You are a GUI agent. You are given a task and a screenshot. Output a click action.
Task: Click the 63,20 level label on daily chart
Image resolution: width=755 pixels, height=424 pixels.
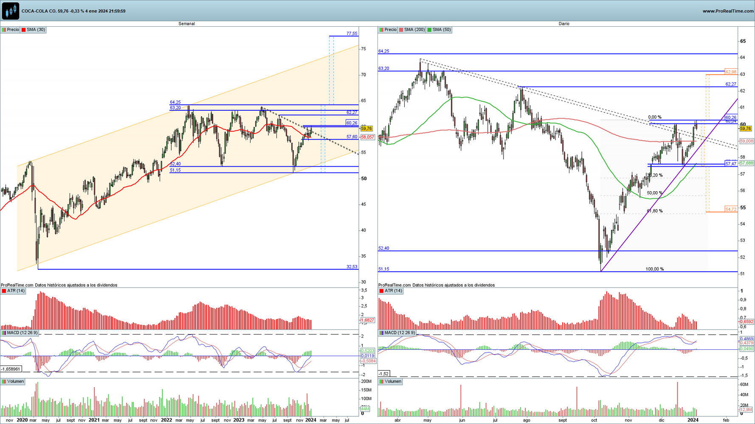383,69
